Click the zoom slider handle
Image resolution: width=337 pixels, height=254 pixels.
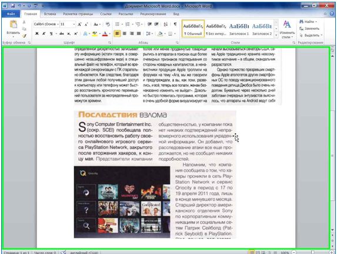click(x=313, y=252)
